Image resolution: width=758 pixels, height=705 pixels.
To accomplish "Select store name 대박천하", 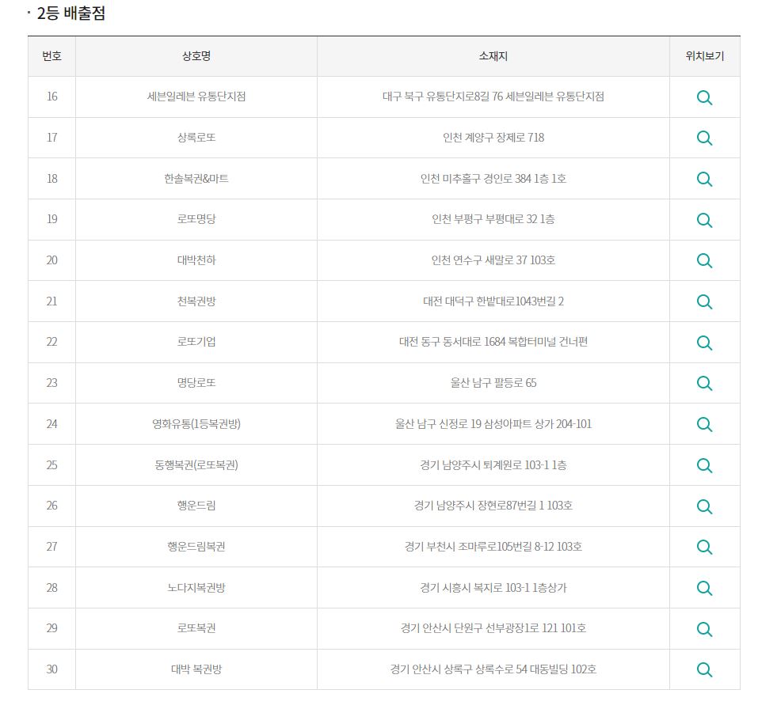I will pos(196,260).
